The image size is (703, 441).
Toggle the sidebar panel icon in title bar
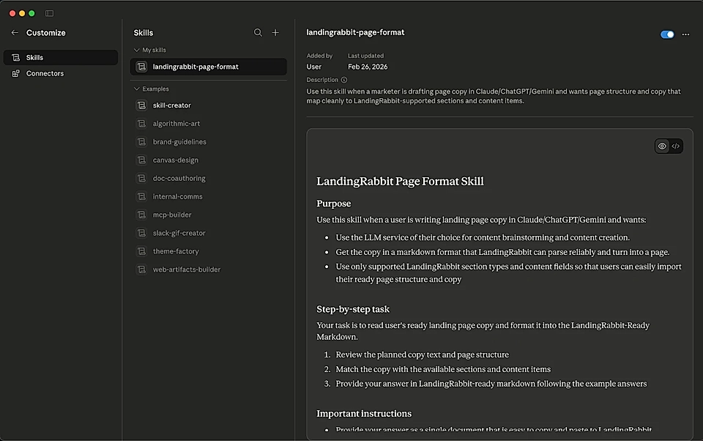[x=49, y=13]
